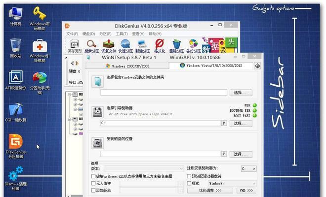The width and height of the screenshot is (326, 197).
Task: Close the DiskGenius left info panel with x
Action: click(x=66, y=58)
